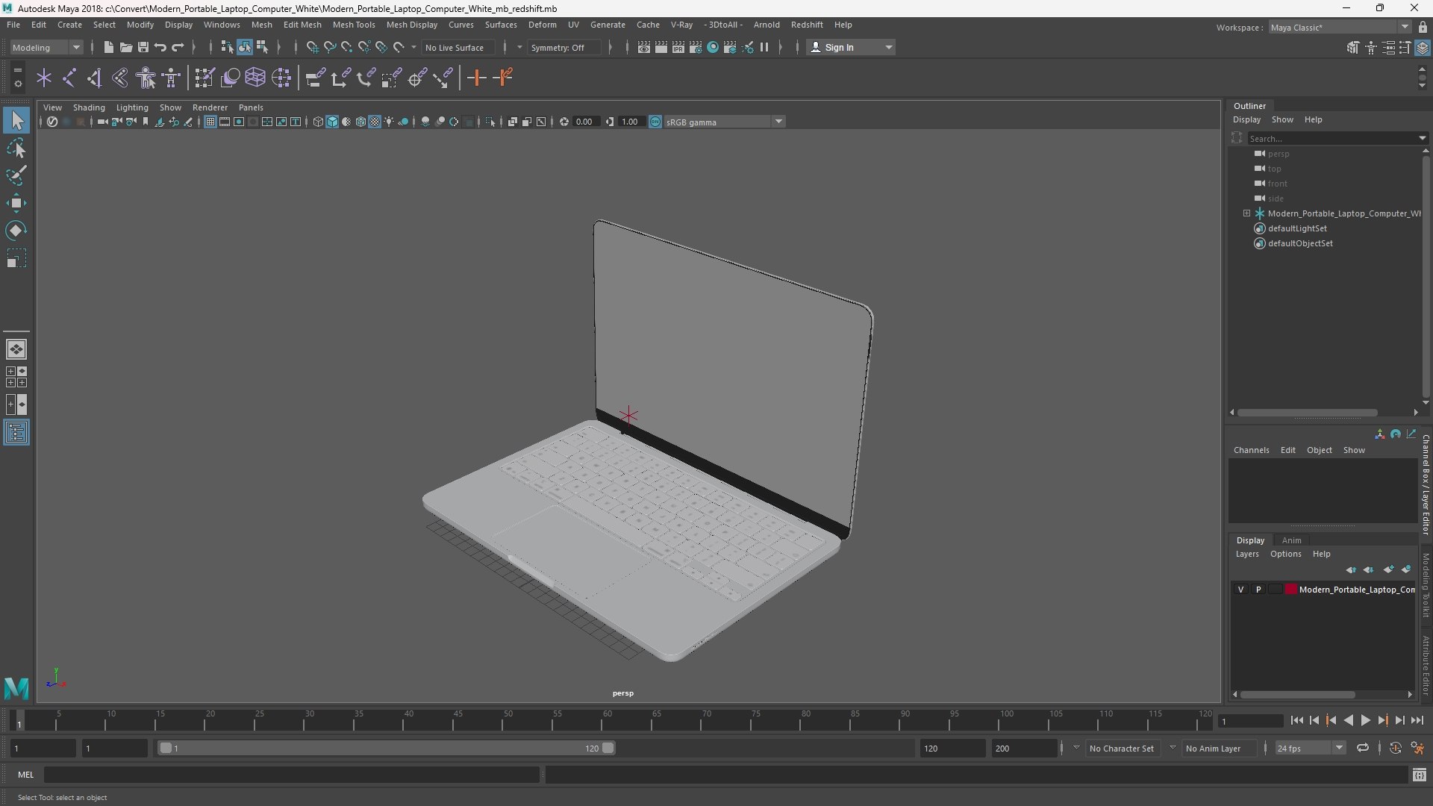
Task: Choose the Rotate tool in toolbox
Action: point(16,231)
